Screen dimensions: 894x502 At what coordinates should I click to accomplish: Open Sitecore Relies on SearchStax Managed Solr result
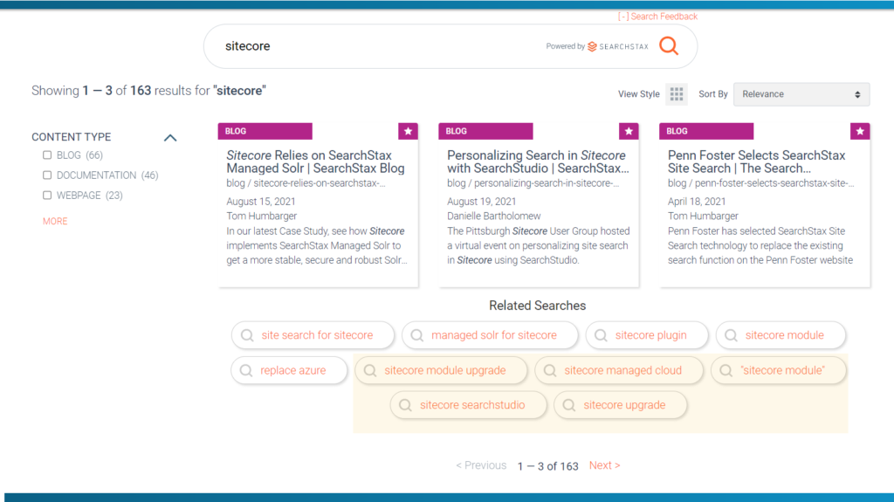(x=315, y=162)
